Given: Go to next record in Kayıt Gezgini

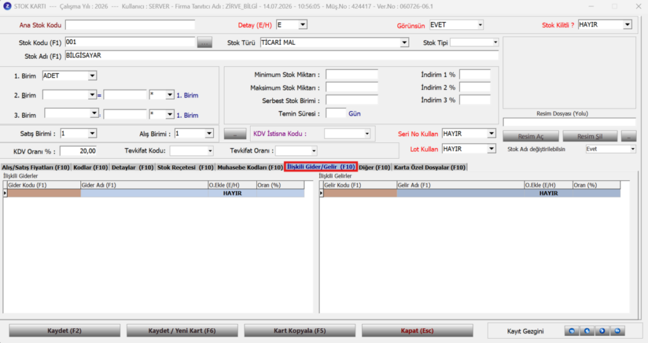Looking at the screenshot, I should (x=602, y=331).
